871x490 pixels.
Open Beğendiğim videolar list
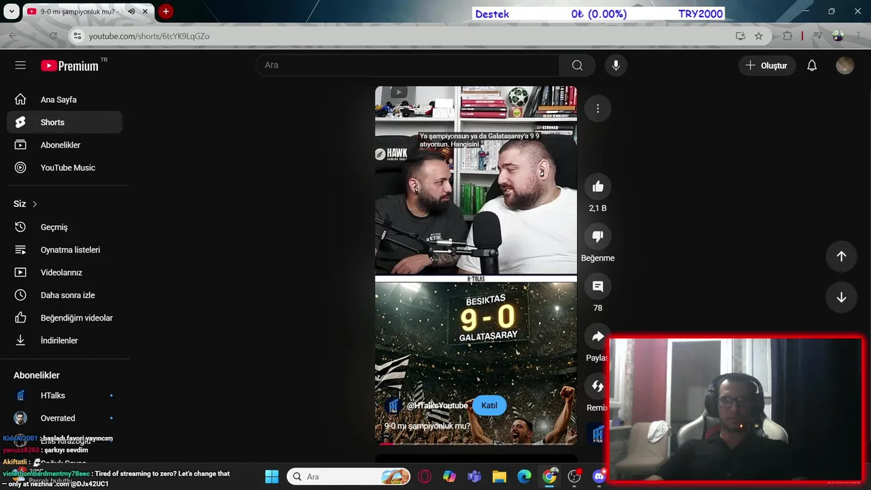click(x=65, y=318)
